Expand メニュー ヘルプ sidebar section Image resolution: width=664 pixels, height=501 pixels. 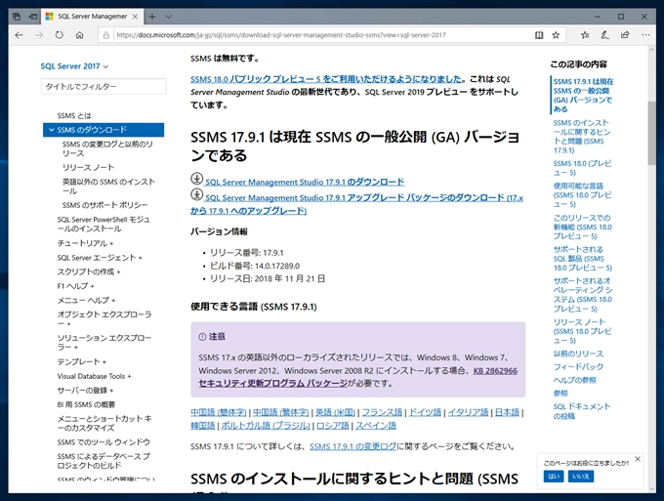tap(86, 300)
